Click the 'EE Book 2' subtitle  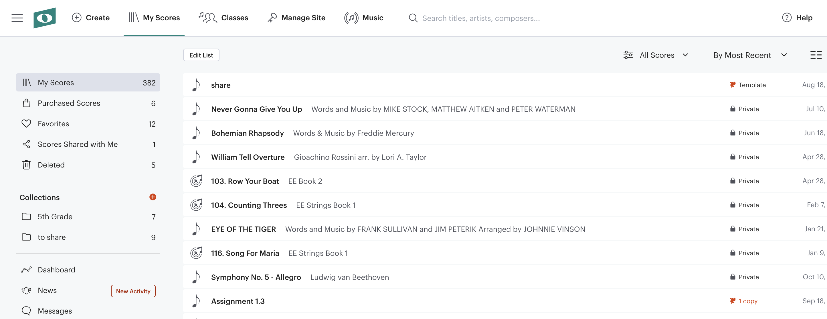pyautogui.click(x=305, y=181)
